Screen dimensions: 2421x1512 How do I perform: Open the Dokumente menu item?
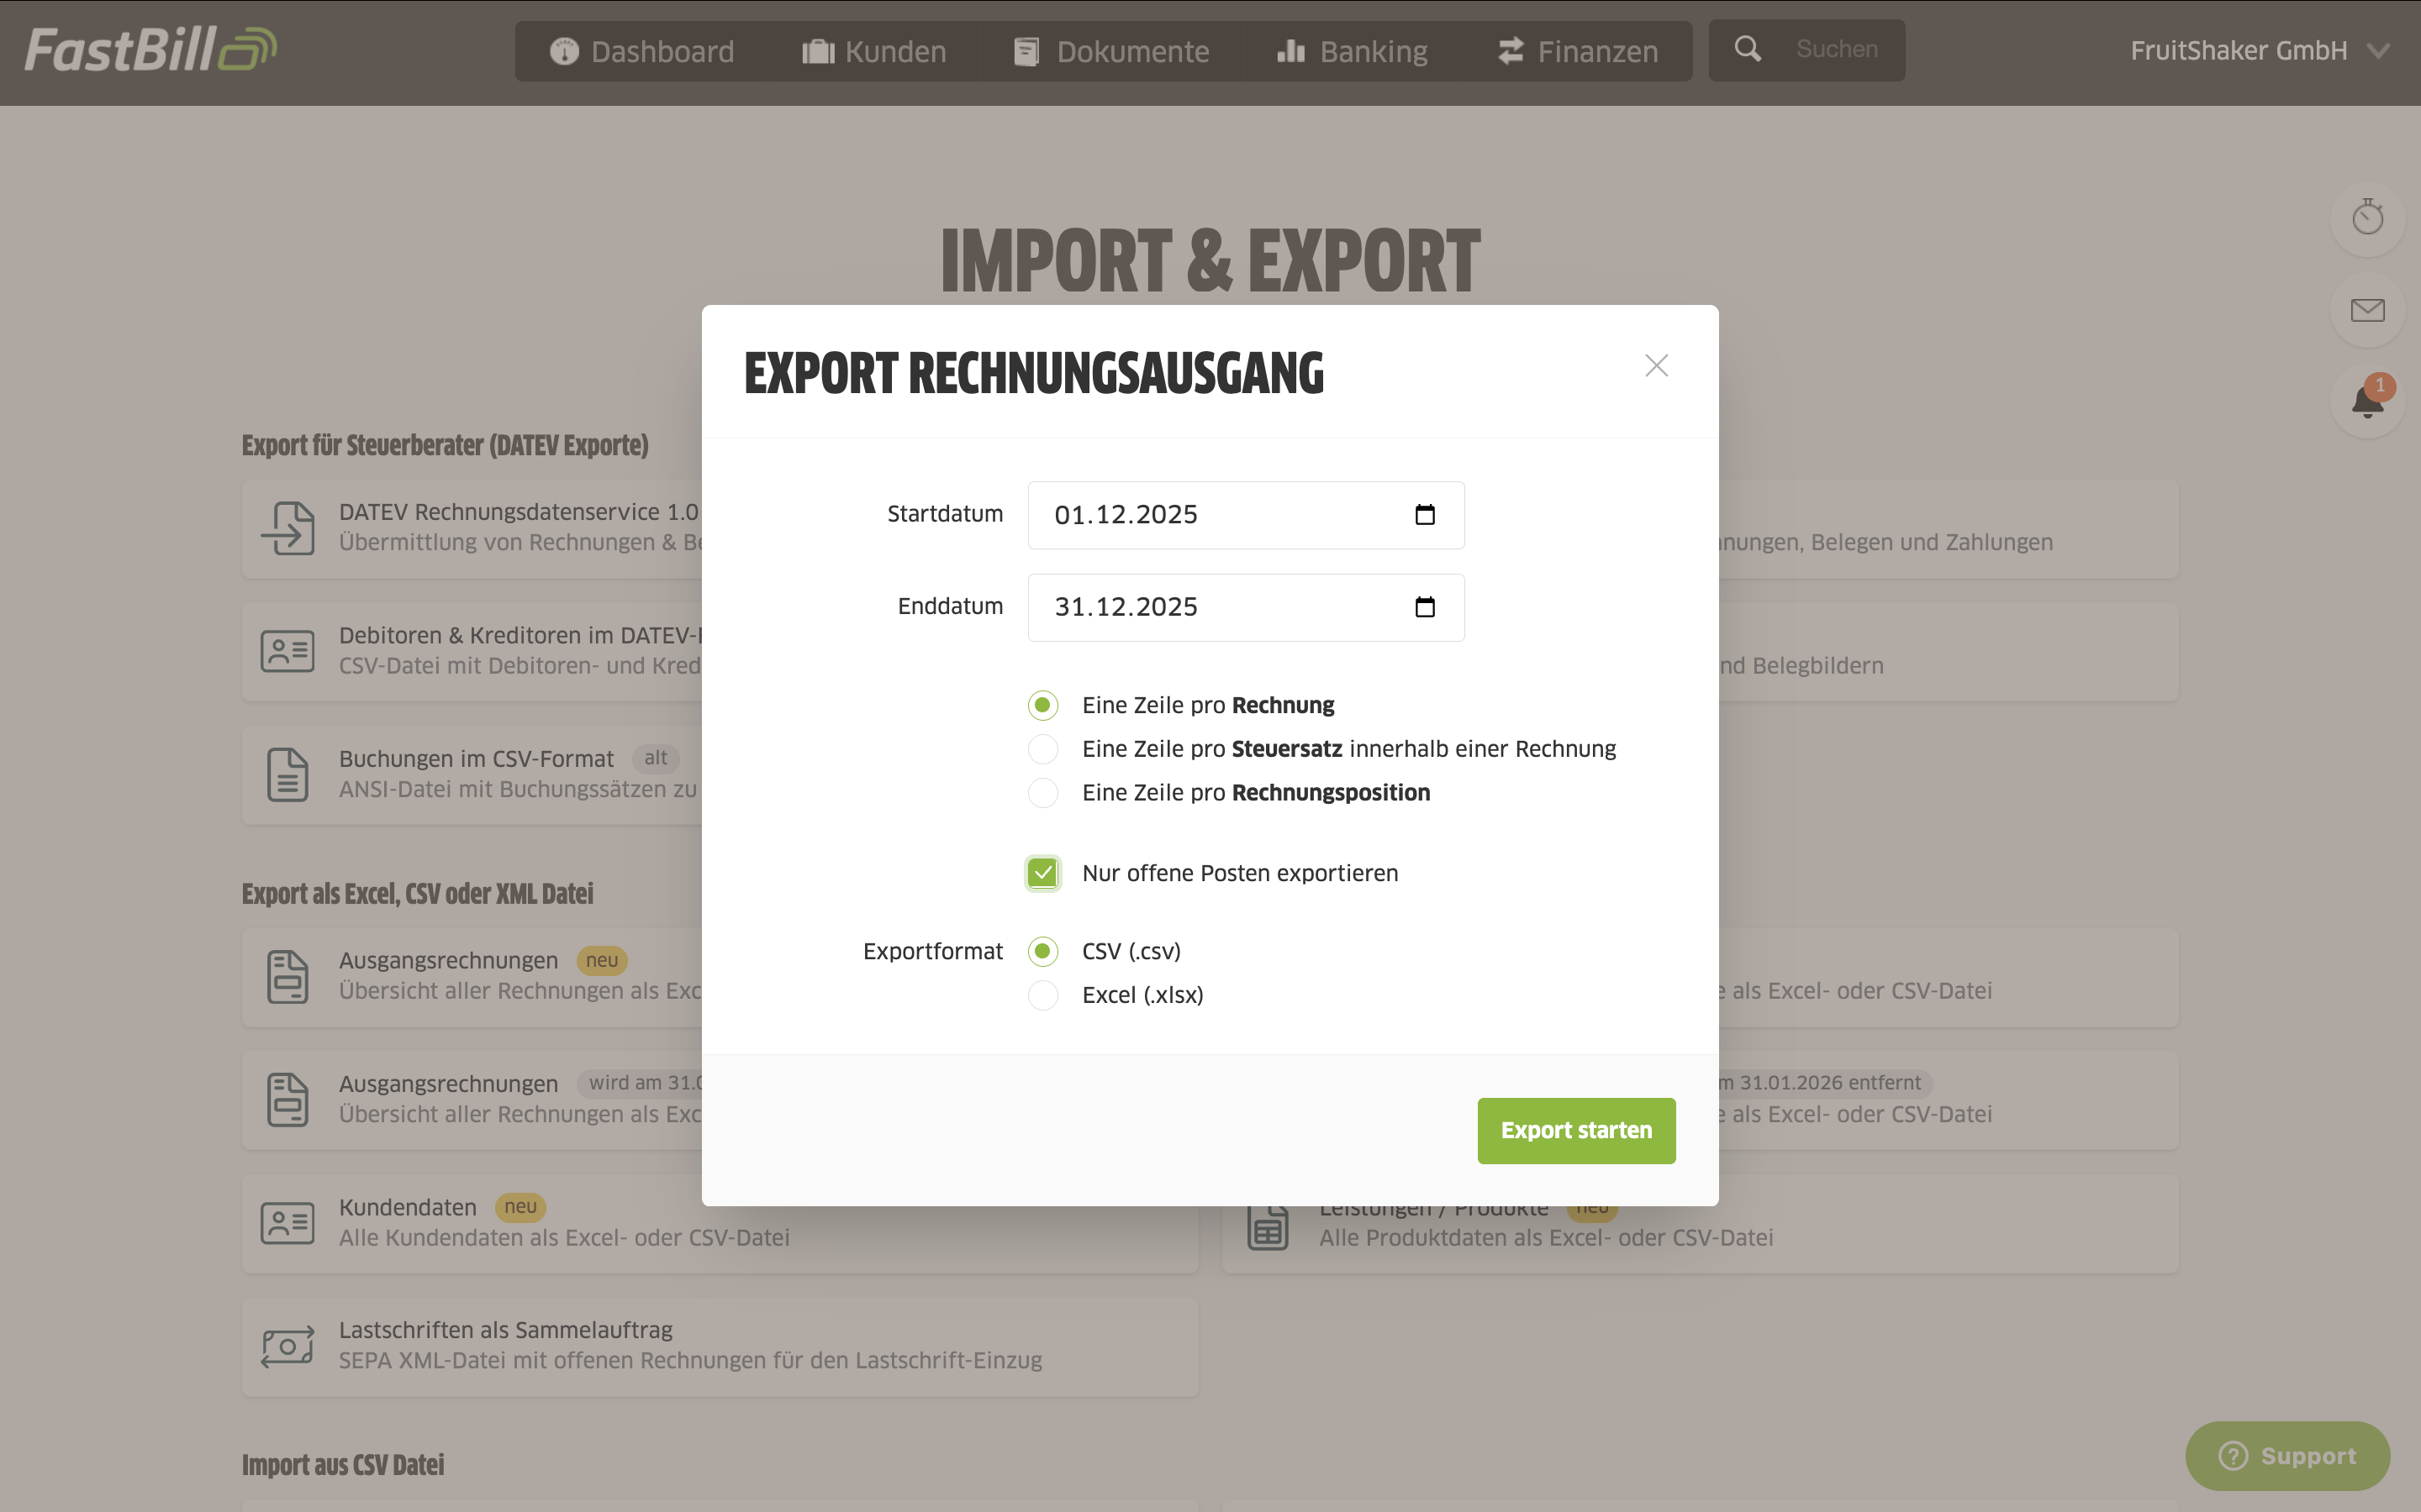click(x=1110, y=51)
